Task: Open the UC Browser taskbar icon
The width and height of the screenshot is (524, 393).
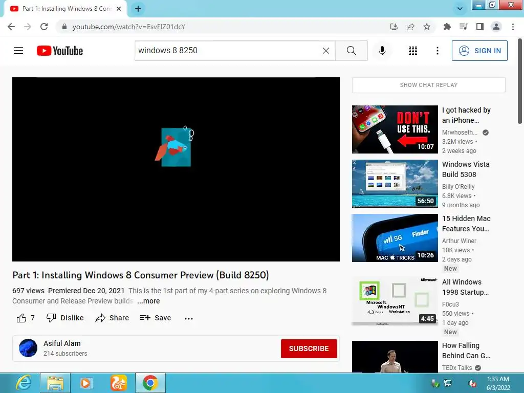Action: (x=118, y=383)
